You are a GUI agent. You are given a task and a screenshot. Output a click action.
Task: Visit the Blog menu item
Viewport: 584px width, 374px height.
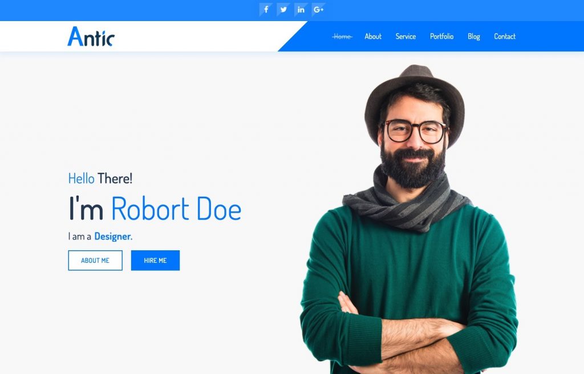click(x=474, y=36)
